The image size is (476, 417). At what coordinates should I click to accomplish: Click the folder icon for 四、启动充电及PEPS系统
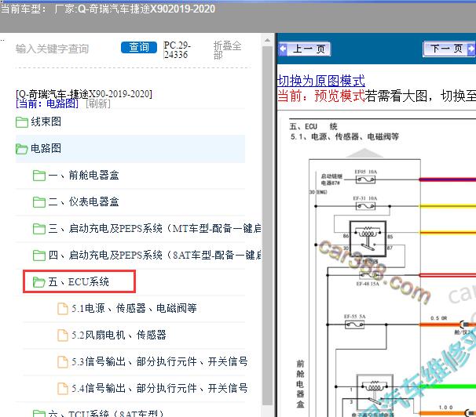[x=39, y=256]
